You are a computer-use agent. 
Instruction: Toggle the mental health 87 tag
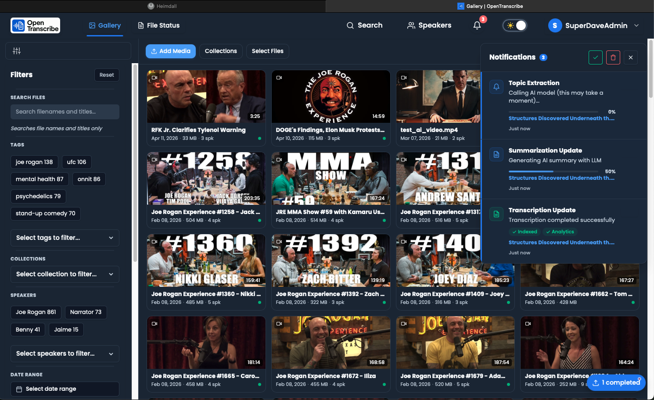pyautogui.click(x=40, y=179)
